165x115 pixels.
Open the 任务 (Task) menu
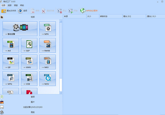click(x=4, y=5)
